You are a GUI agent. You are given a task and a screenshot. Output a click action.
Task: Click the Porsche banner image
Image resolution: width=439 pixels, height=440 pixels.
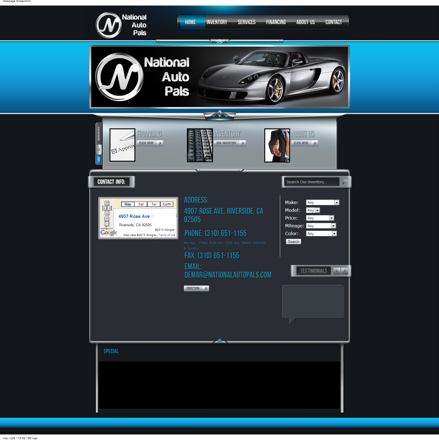tap(219, 77)
